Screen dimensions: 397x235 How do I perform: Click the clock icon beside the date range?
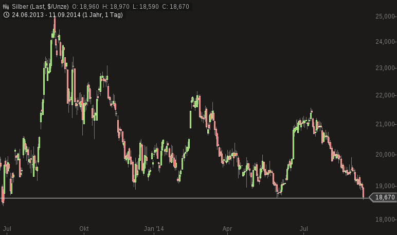point(6,15)
